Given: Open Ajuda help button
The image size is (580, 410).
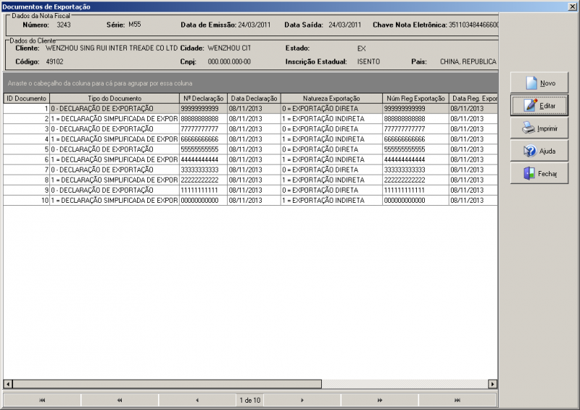Looking at the screenshot, I should tap(539, 151).
